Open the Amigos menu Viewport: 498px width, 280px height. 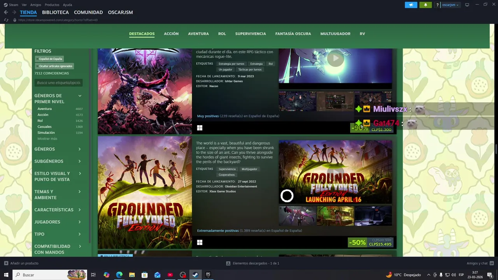click(x=36, y=5)
